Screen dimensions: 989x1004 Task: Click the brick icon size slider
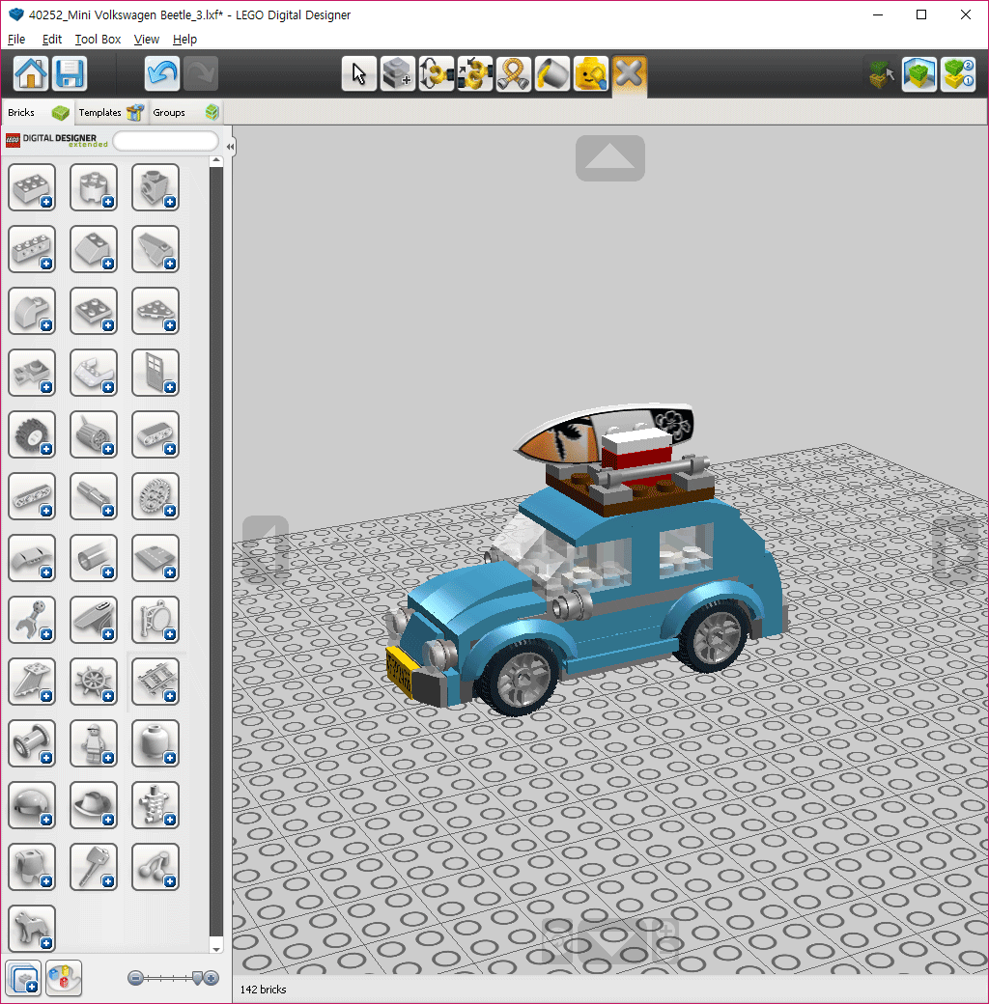(x=174, y=978)
